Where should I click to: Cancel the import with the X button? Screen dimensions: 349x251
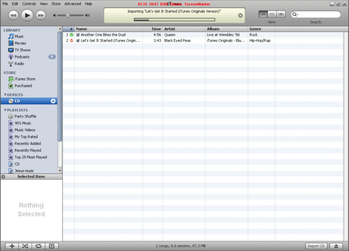click(240, 15)
